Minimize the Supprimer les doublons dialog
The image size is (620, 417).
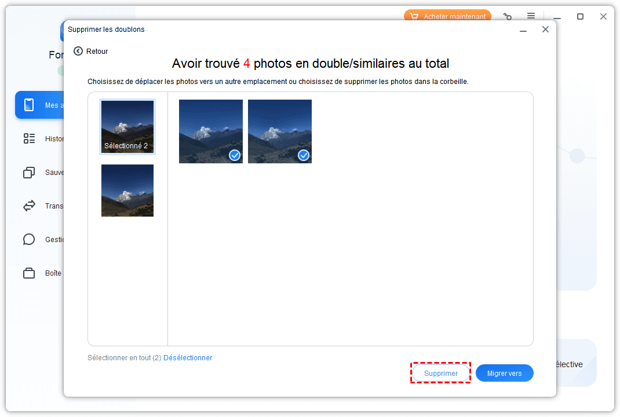pos(523,30)
